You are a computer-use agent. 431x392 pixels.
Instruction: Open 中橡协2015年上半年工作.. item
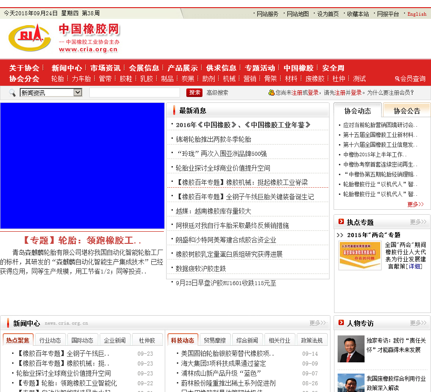coord(375,154)
